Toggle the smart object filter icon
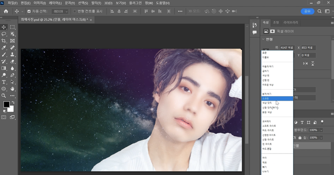Screen dimensions: 334x175 pyautogui.click(x=315, y=122)
